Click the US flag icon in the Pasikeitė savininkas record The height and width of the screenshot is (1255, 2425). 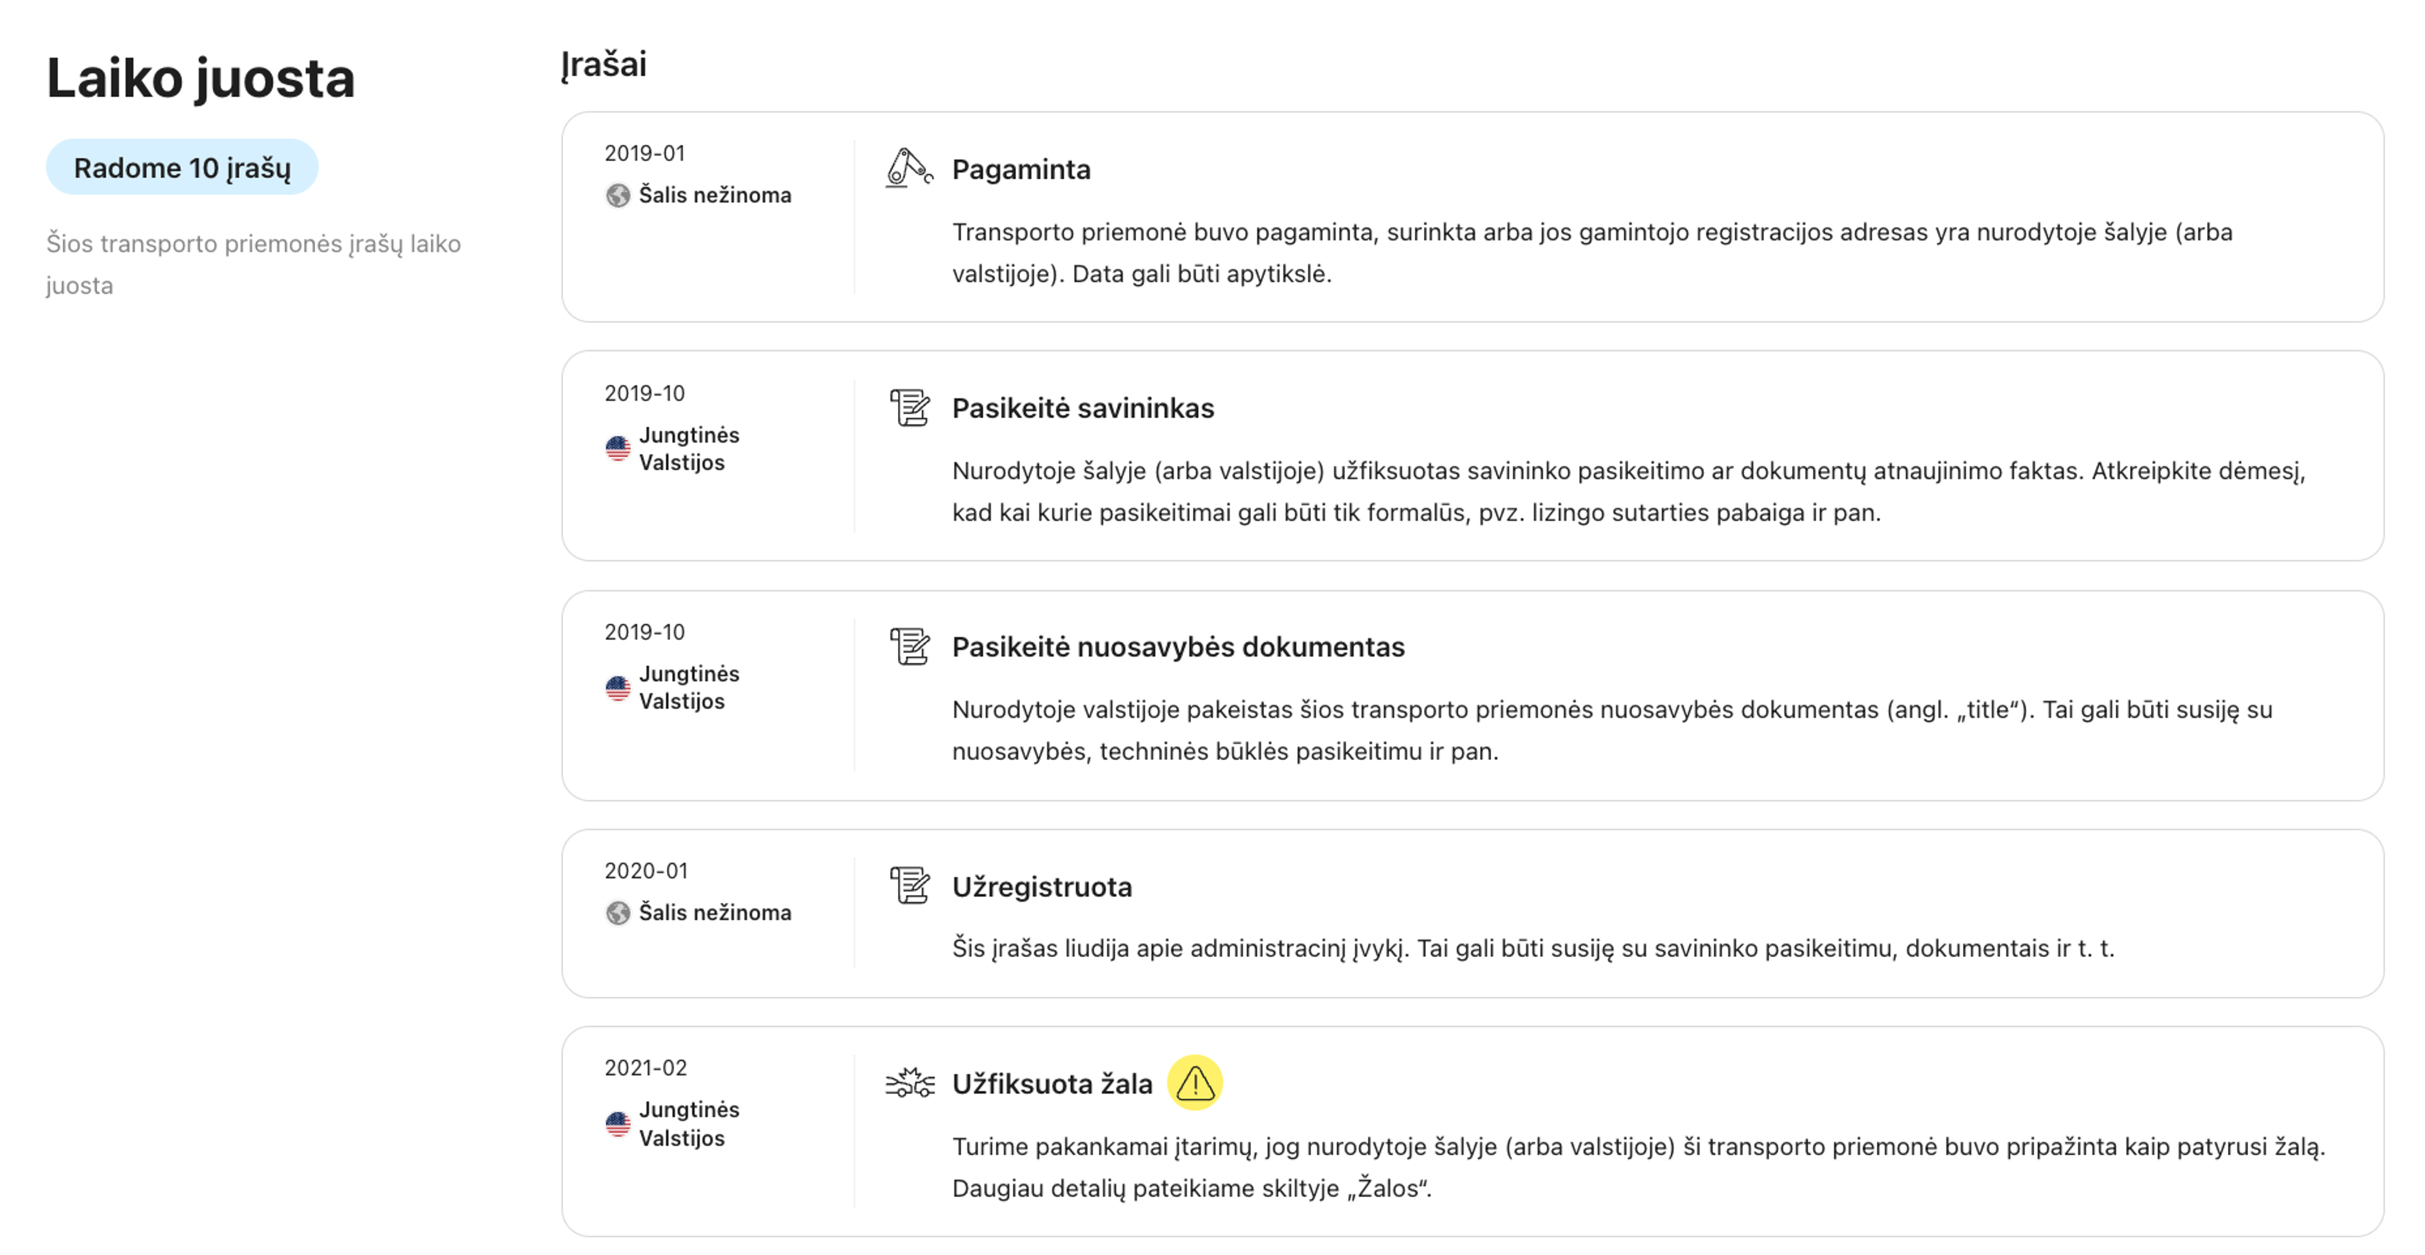618,449
